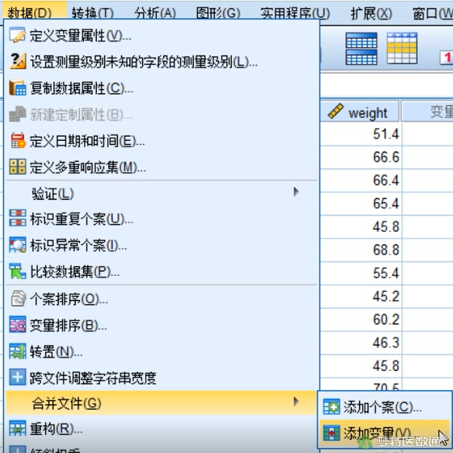Click weight cell value 66.6
Screen dimensions: 453x453
(x=386, y=157)
